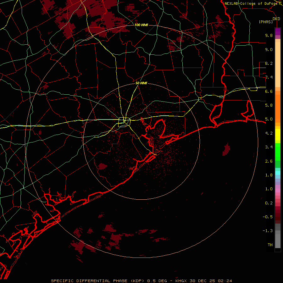Pick the bright green band on color bar

278,151
